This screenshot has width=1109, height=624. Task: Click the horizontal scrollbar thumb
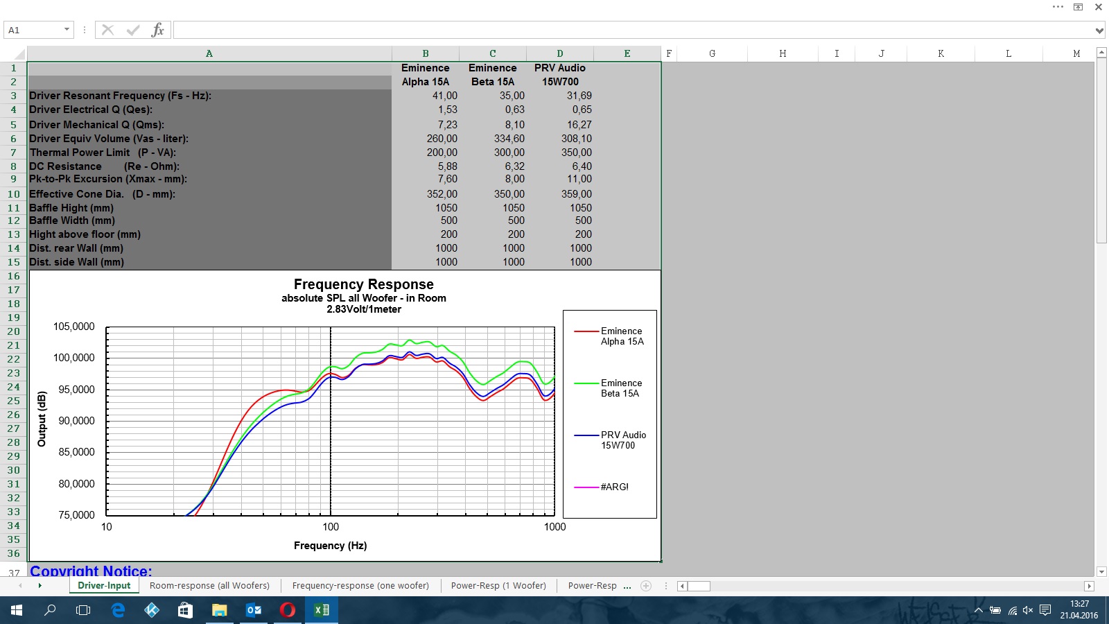(x=699, y=586)
